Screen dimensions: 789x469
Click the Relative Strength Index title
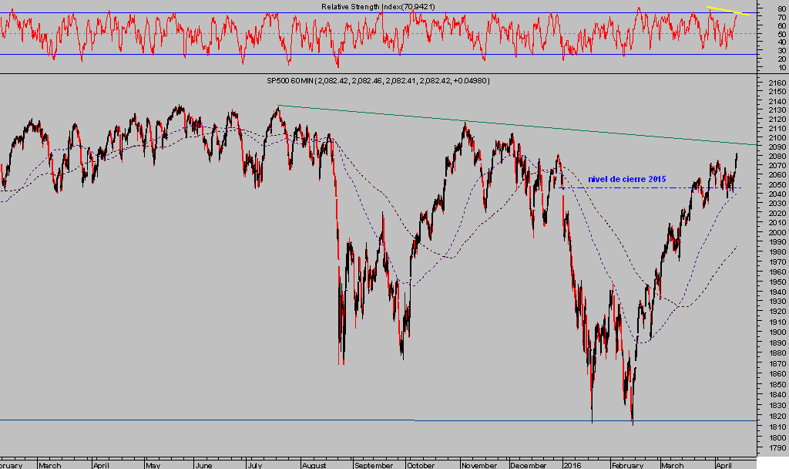point(372,6)
